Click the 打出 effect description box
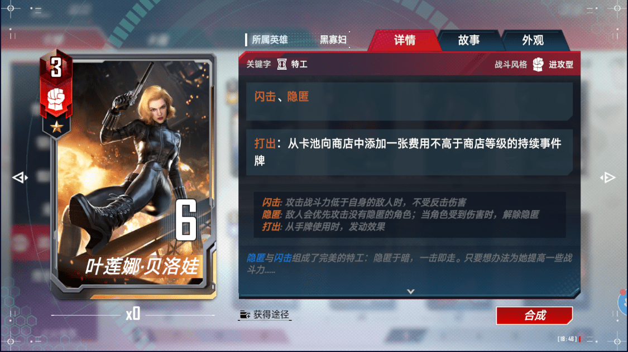This screenshot has width=628, height=352. [409, 152]
